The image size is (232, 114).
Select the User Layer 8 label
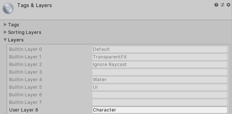24,110
